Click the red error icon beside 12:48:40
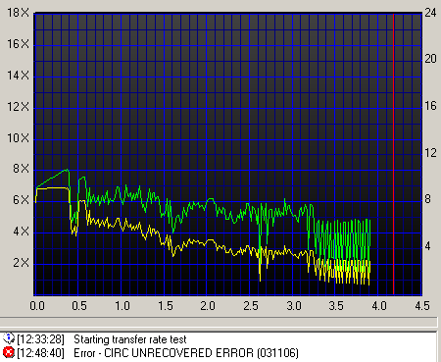 [x=9, y=353]
